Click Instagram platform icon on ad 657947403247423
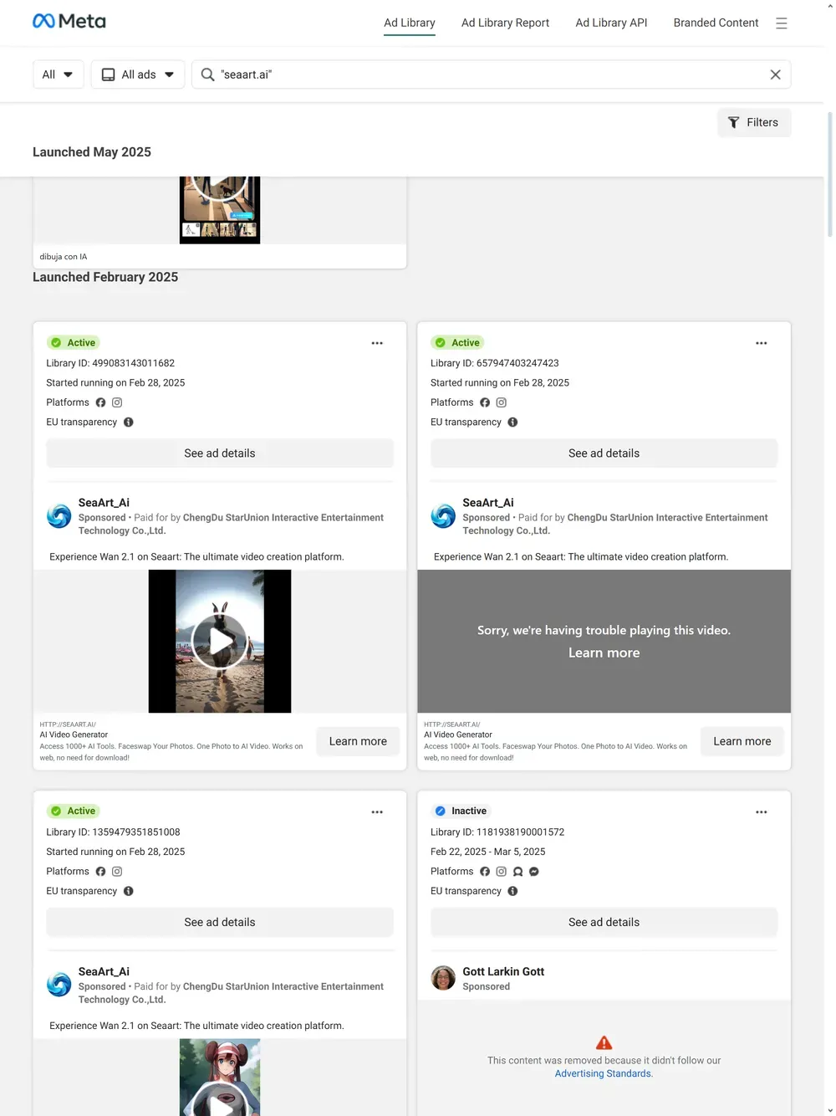Viewport: 836px width, 1116px height. 502,402
